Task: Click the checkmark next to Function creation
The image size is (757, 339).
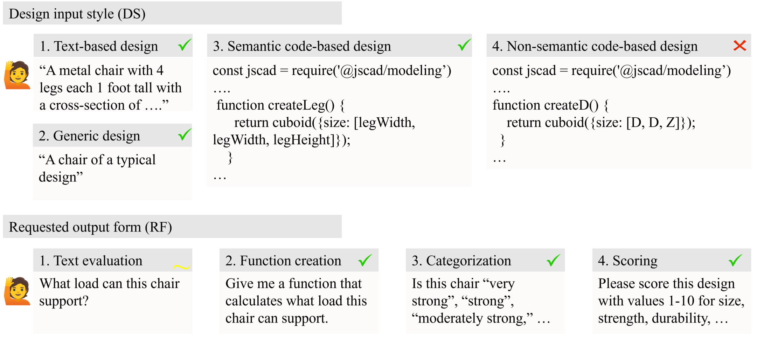Action: 365,260
